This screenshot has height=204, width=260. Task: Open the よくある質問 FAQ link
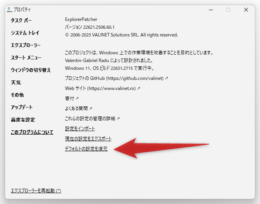pos(79,109)
